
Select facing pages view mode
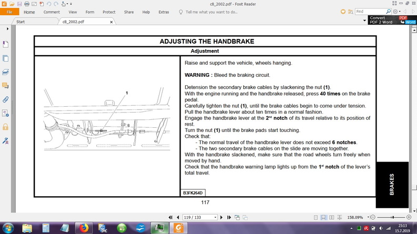[x=332, y=217]
